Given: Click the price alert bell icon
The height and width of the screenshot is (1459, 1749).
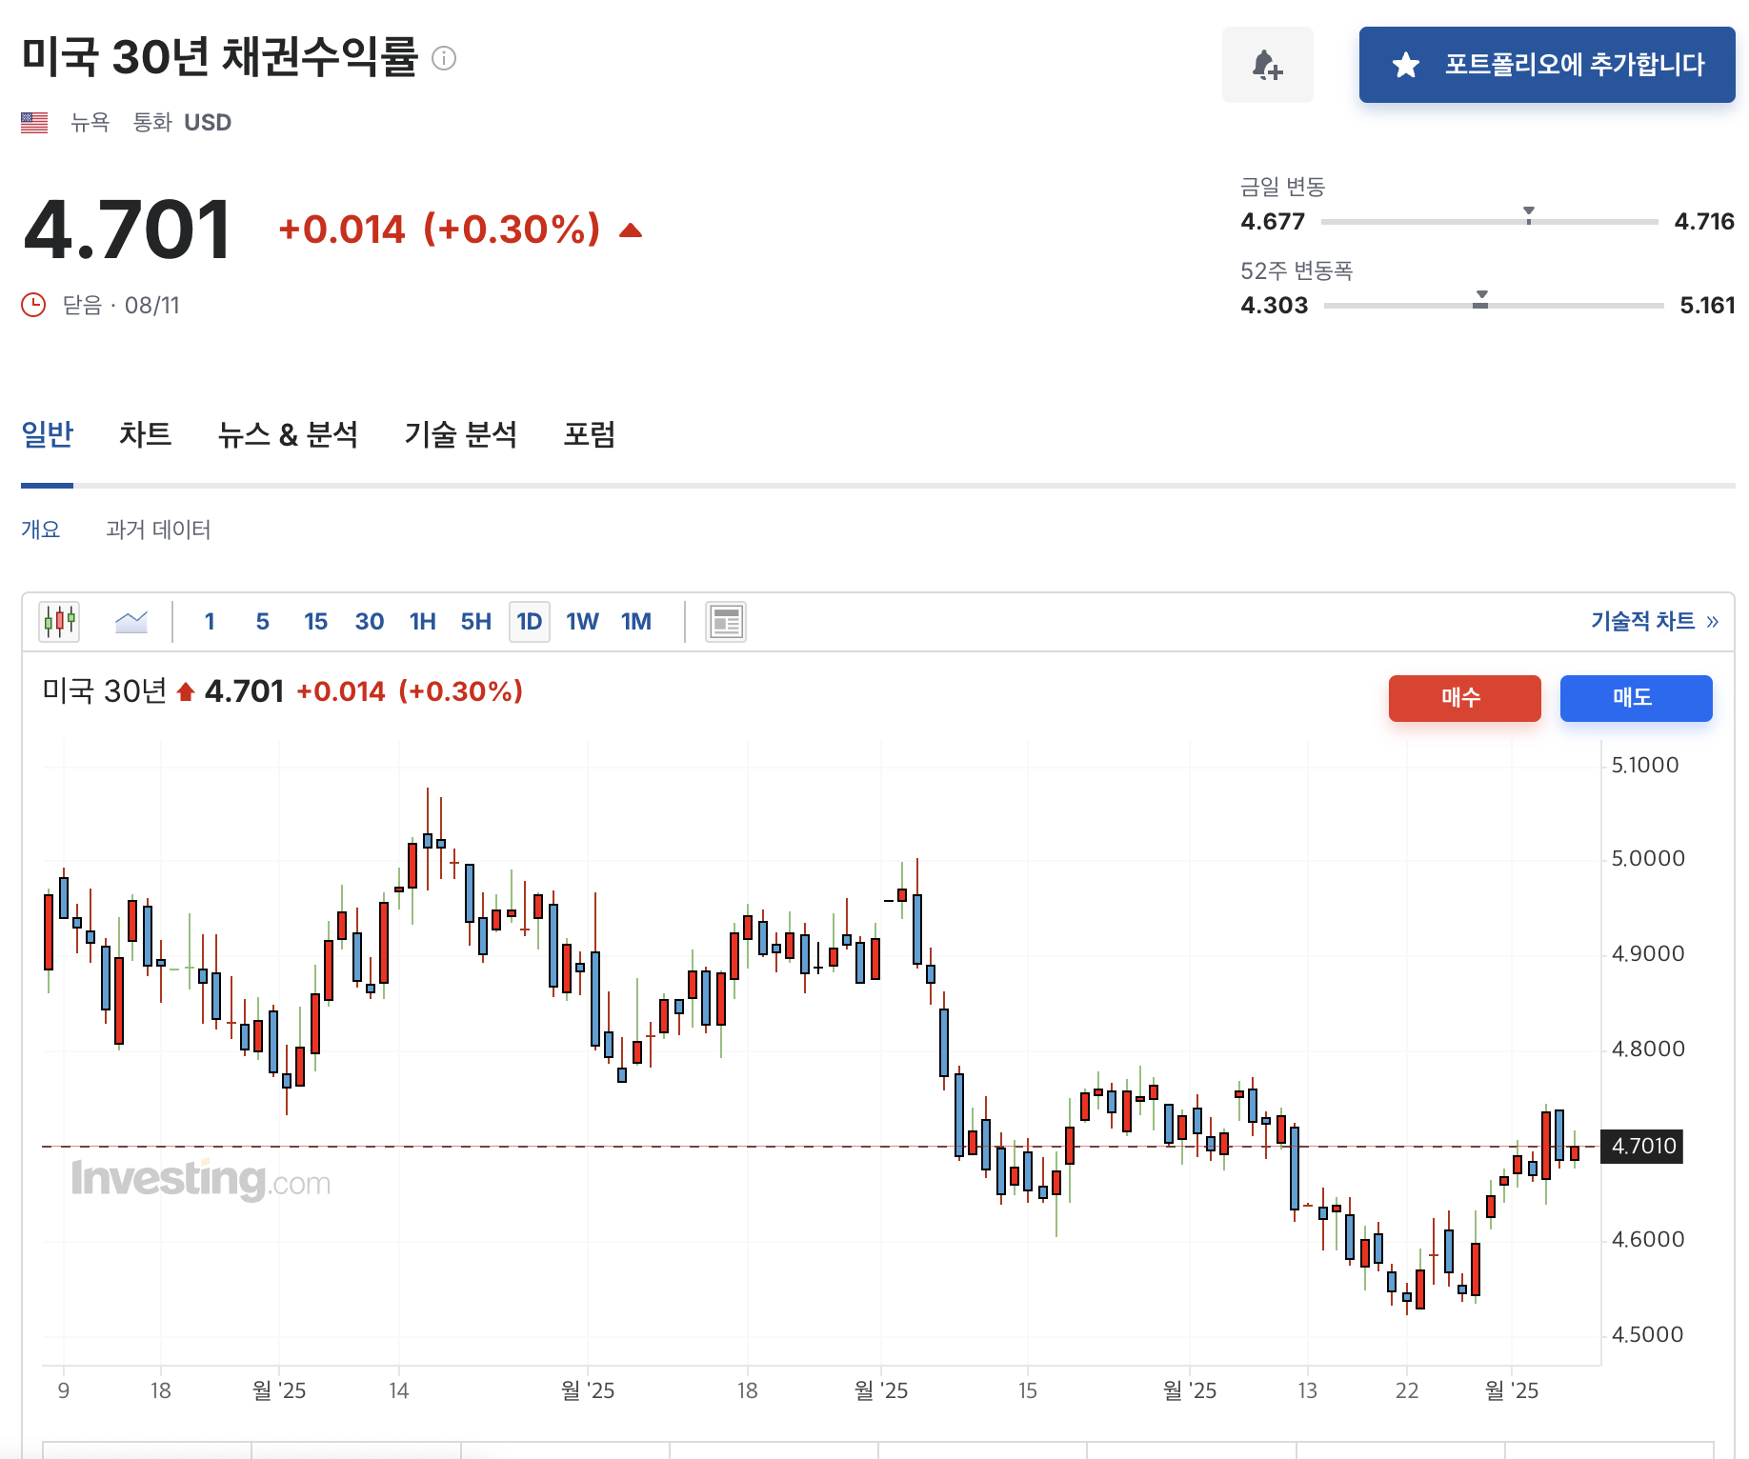Looking at the screenshot, I should tap(1267, 65).
